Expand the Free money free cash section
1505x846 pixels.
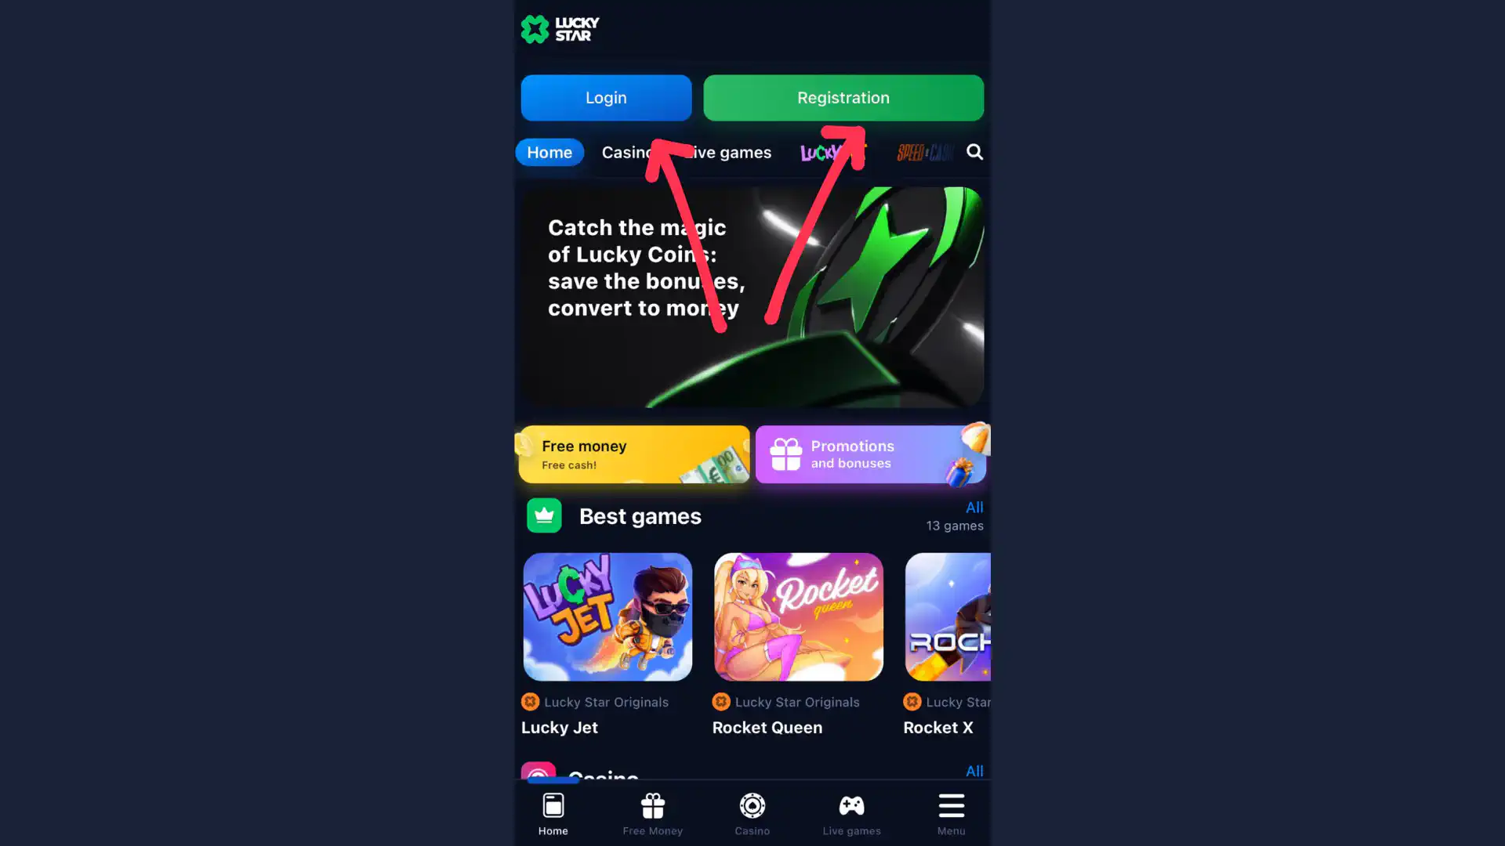pyautogui.click(x=633, y=454)
